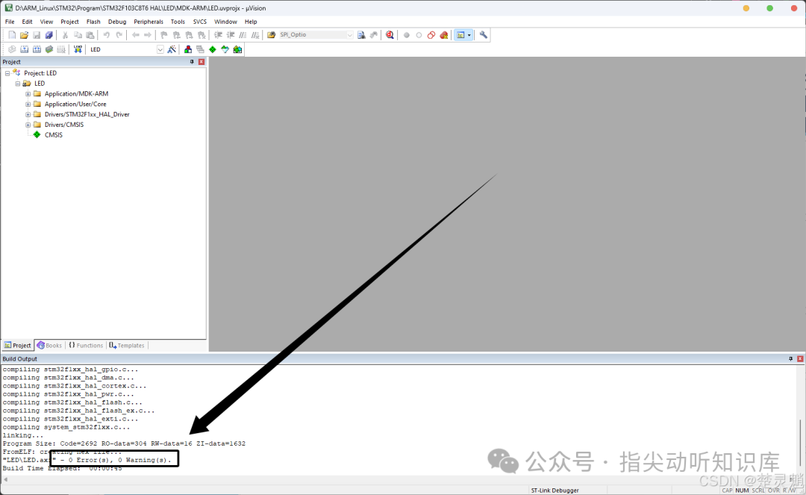Expand the Drivers/STM32F1xx_HAL_Driver folder
806x495 pixels.
point(28,114)
